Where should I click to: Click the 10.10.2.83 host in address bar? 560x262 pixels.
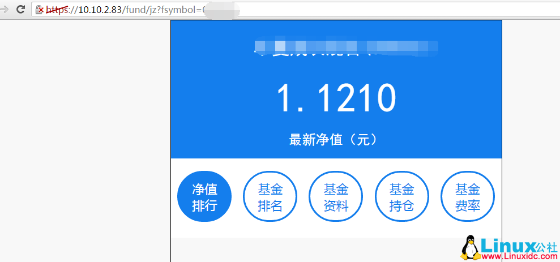100,10
